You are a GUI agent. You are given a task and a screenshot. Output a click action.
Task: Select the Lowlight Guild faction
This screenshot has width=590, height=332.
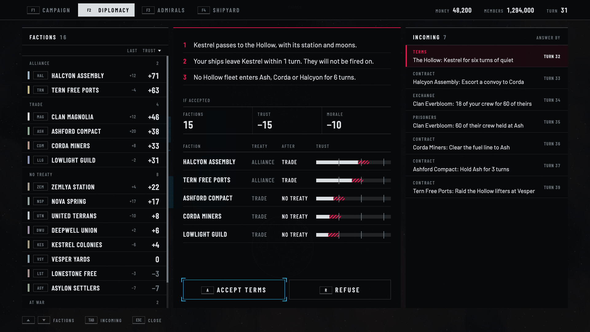click(94, 160)
